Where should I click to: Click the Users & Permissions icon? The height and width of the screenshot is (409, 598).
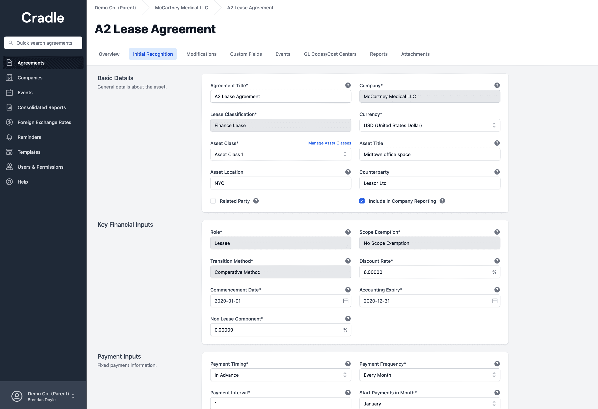[x=10, y=167]
